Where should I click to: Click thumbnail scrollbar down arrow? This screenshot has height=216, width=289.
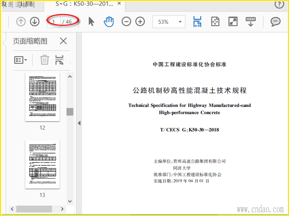coord(70,201)
